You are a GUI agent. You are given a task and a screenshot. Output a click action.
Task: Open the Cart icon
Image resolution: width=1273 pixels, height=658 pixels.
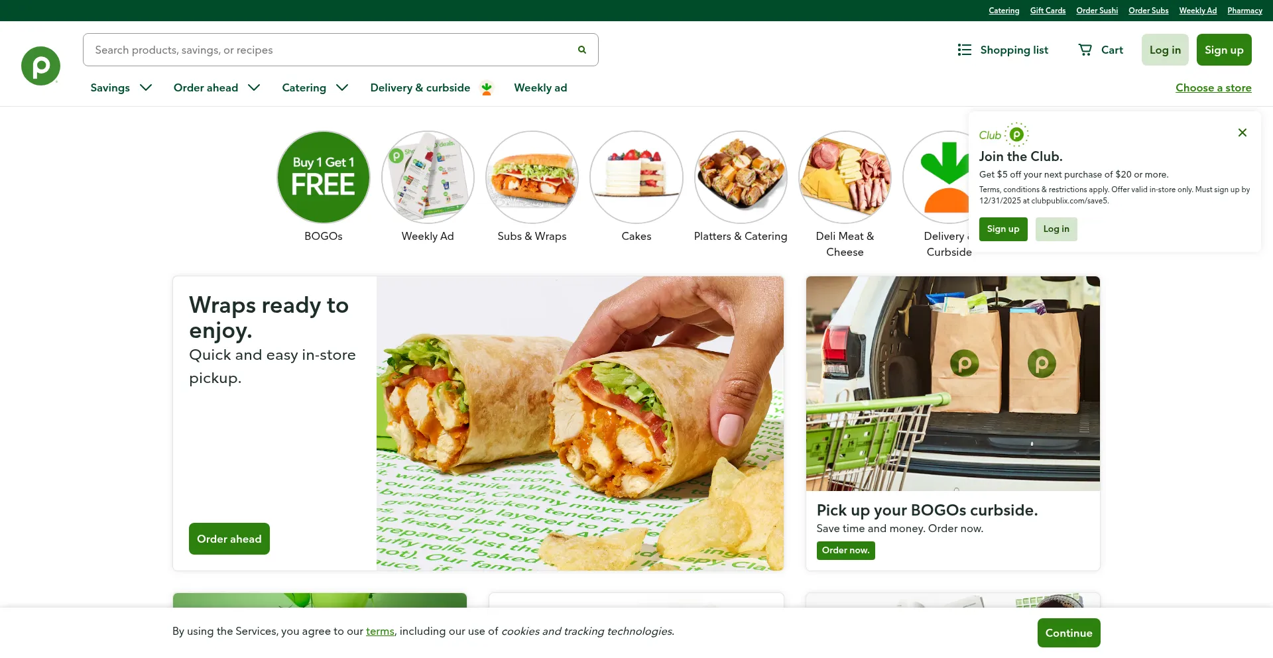tap(1085, 50)
